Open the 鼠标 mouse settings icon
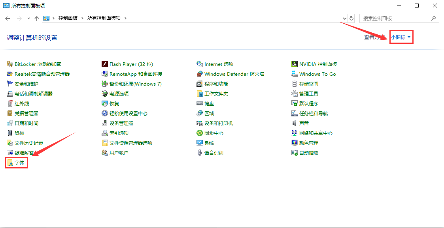 [10, 133]
